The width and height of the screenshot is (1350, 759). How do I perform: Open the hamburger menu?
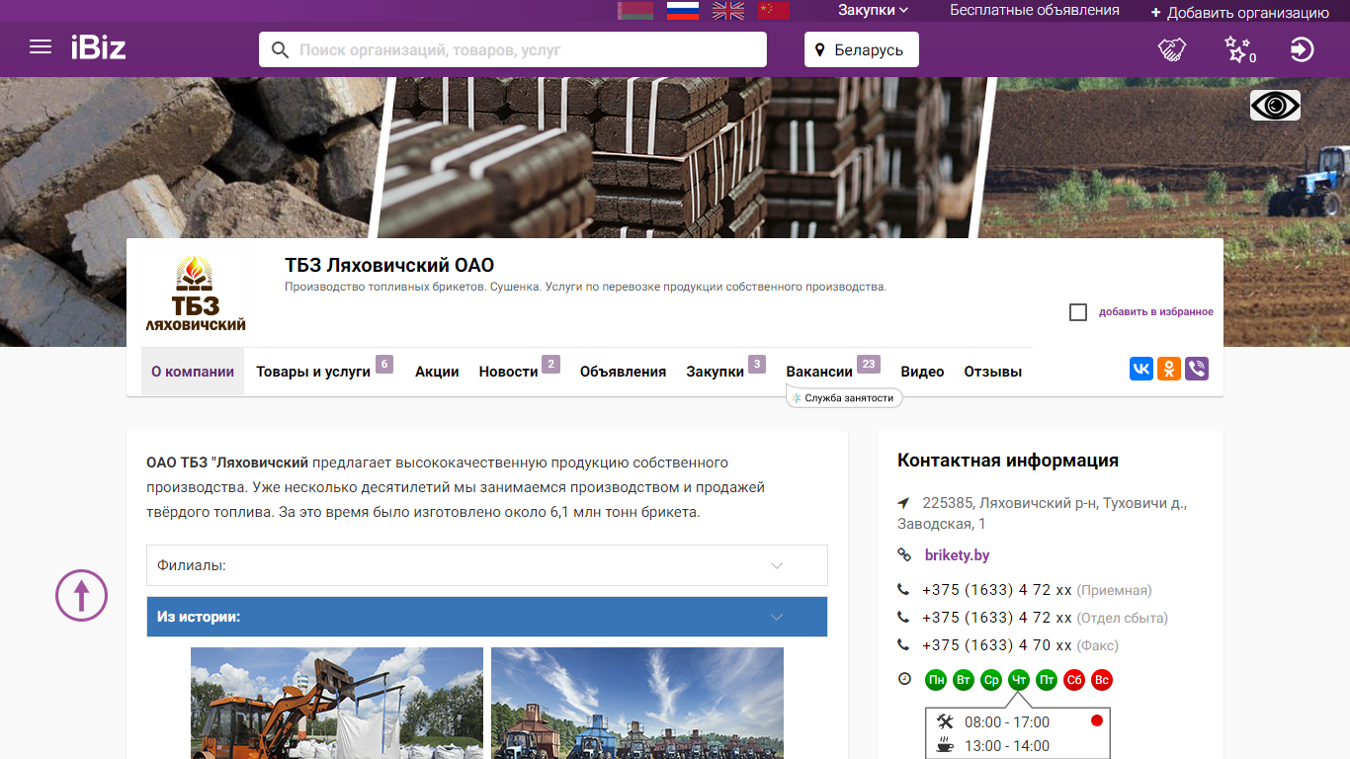click(x=41, y=47)
